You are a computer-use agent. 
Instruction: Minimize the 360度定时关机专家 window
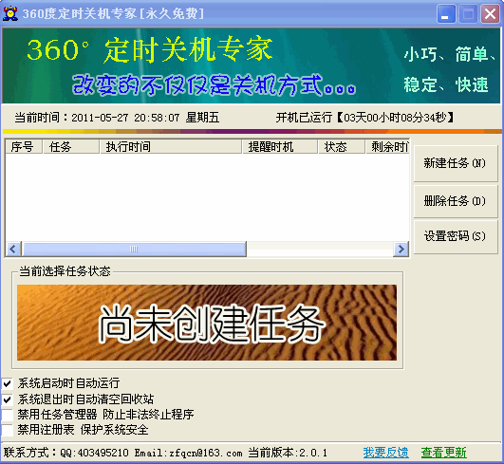click(x=446, y=14)
